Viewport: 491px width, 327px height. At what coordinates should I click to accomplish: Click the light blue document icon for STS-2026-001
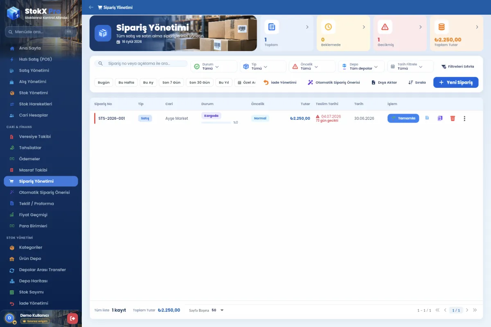427,118
